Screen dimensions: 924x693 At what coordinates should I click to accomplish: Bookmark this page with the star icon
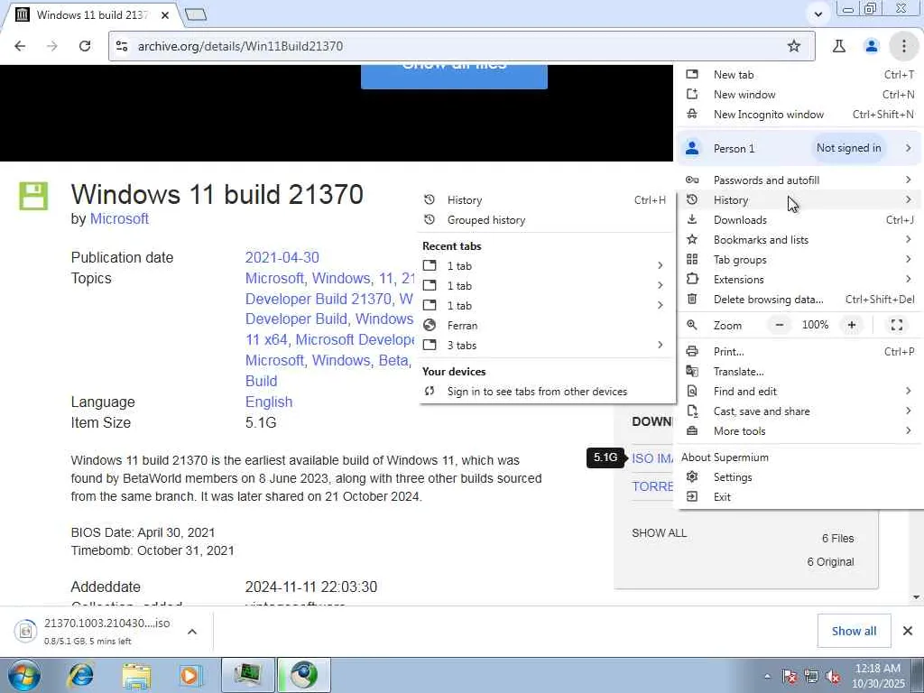(794, 46)
